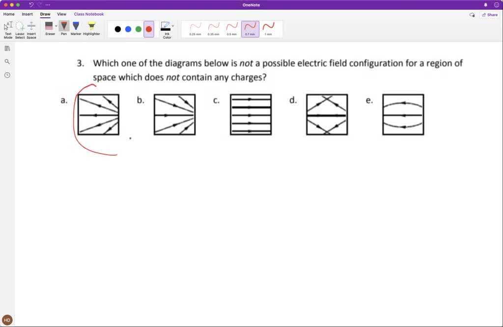Send feedback using the smiley face button
This screenshot has height=327, width=503.
pyautogui.click(x=497, y=4)
